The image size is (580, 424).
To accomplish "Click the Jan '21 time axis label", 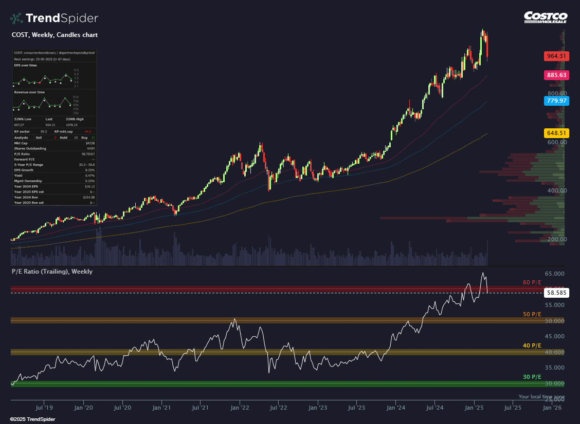I will click(161, 408).
